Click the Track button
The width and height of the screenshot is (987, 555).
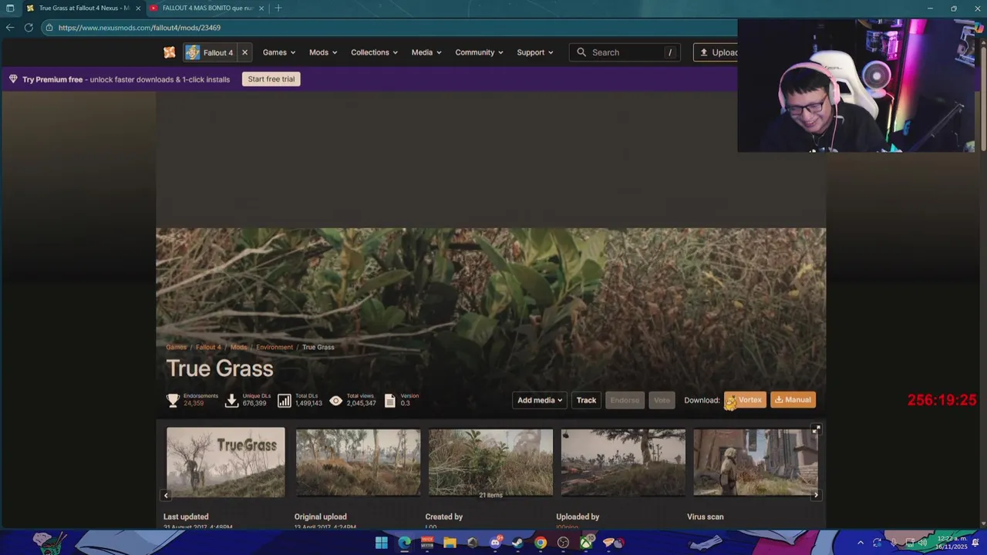click(x=586, y=400)
